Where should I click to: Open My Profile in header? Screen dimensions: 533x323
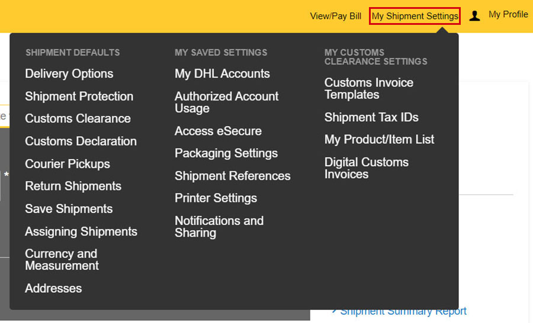click(508, 15)
